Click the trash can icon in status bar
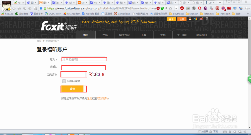 click(x=230, y=131)
